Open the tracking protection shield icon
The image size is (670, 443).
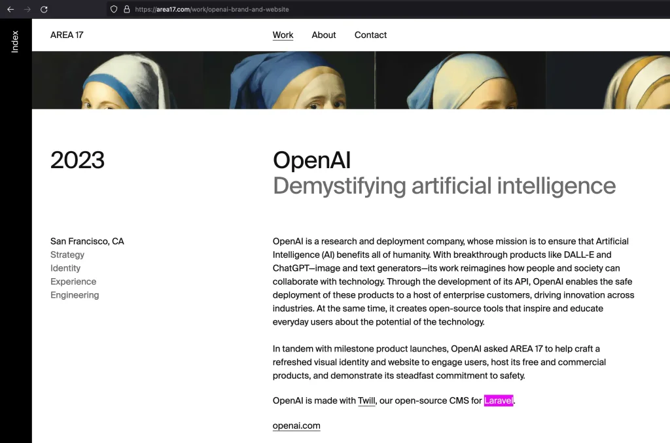point(114,9)
